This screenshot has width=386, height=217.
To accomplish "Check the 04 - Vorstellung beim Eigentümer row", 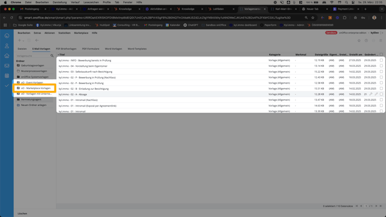I will point(381,66).
